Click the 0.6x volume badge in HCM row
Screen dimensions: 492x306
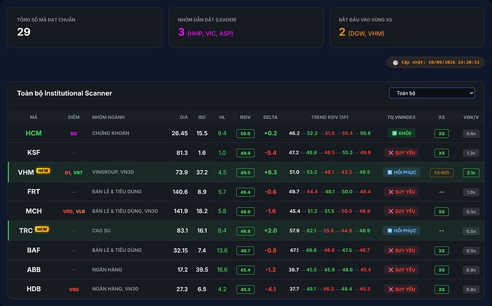[x=471, y=133]
